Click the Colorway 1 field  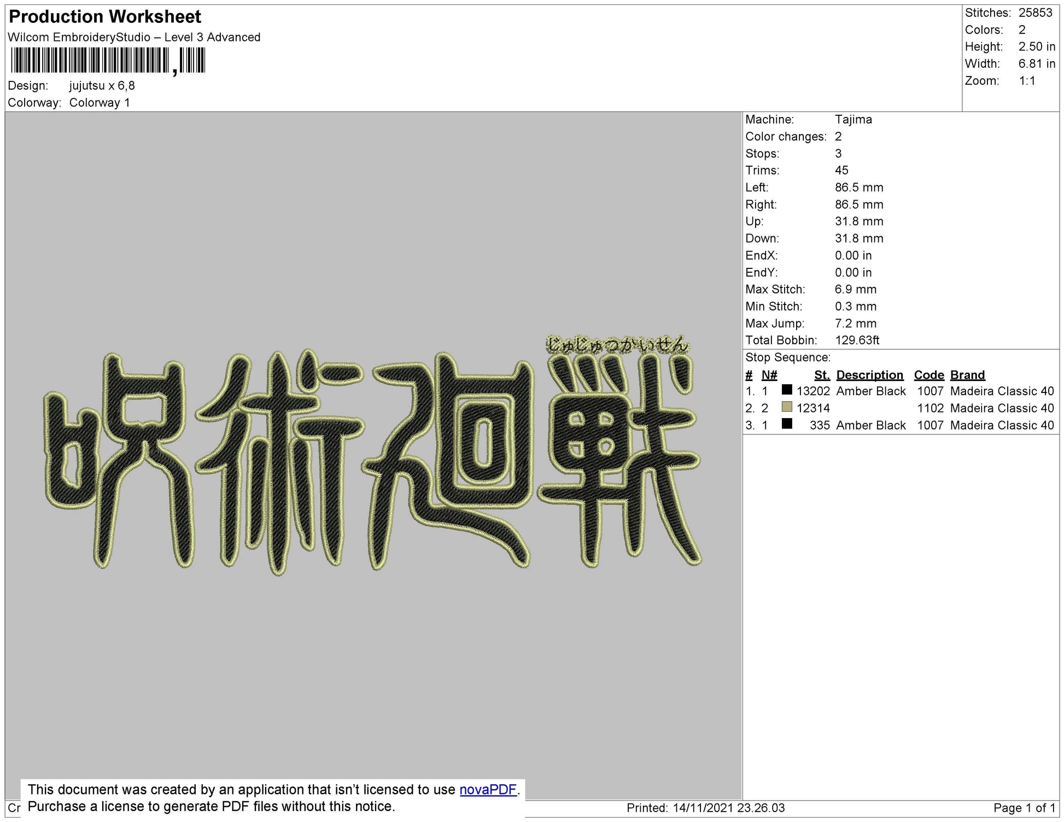pos(100,102)
